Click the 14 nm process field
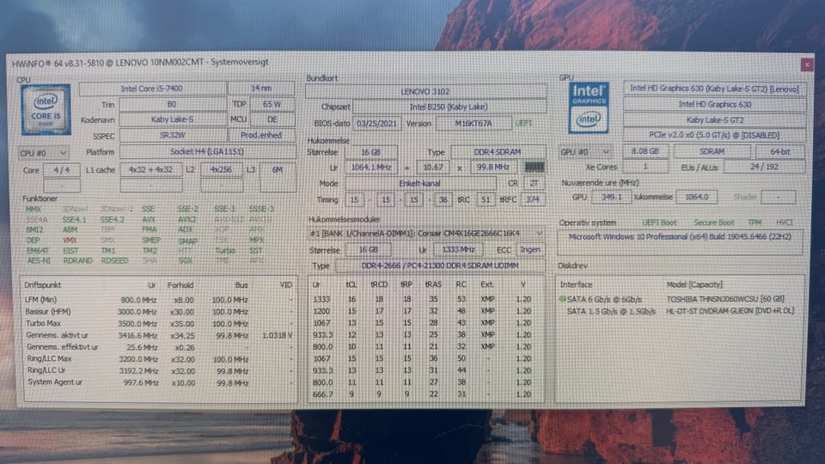This screenshot has height=464, width=825. [x=261, y=88]
